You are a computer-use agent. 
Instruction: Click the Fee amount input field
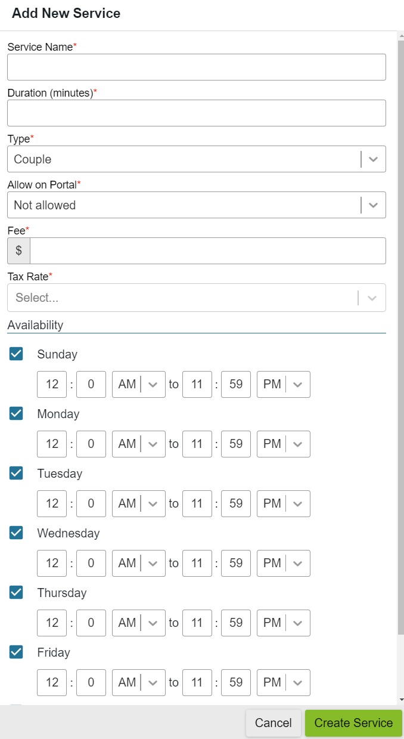click(x=207, y=251)
